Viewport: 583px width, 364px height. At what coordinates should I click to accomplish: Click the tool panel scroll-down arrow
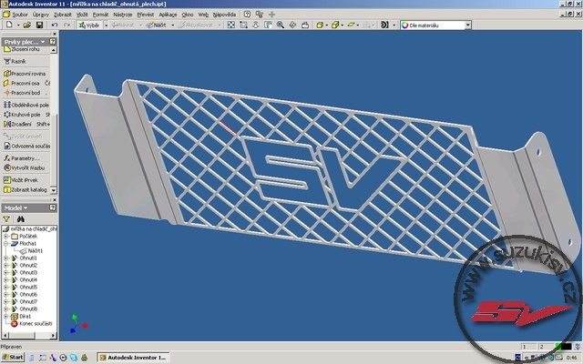pyautogui.click(x=54, y=190)
